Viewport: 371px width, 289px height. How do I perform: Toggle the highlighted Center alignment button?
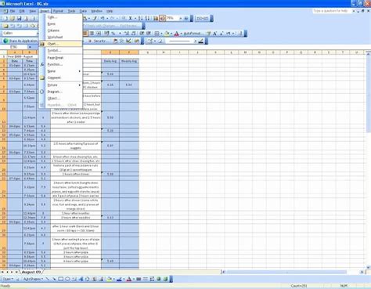pyautogui.click(x=85, y=34)
